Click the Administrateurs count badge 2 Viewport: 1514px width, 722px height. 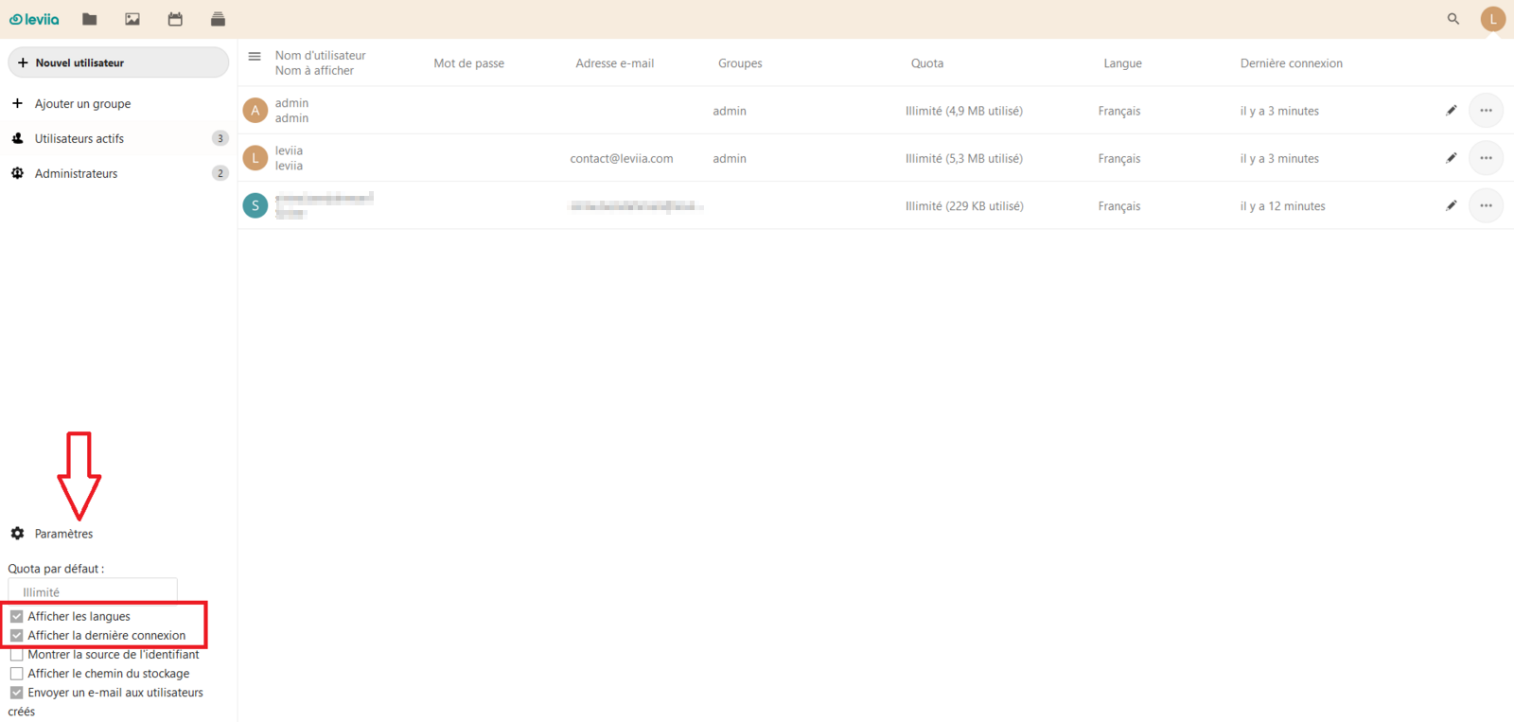(220, 173)
